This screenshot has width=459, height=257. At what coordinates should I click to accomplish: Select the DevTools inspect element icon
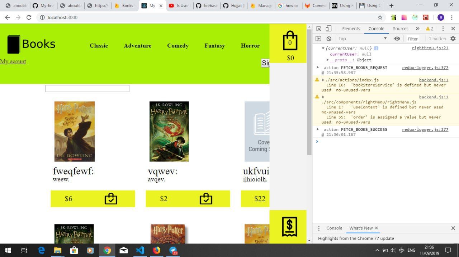(x=318, y=29)
